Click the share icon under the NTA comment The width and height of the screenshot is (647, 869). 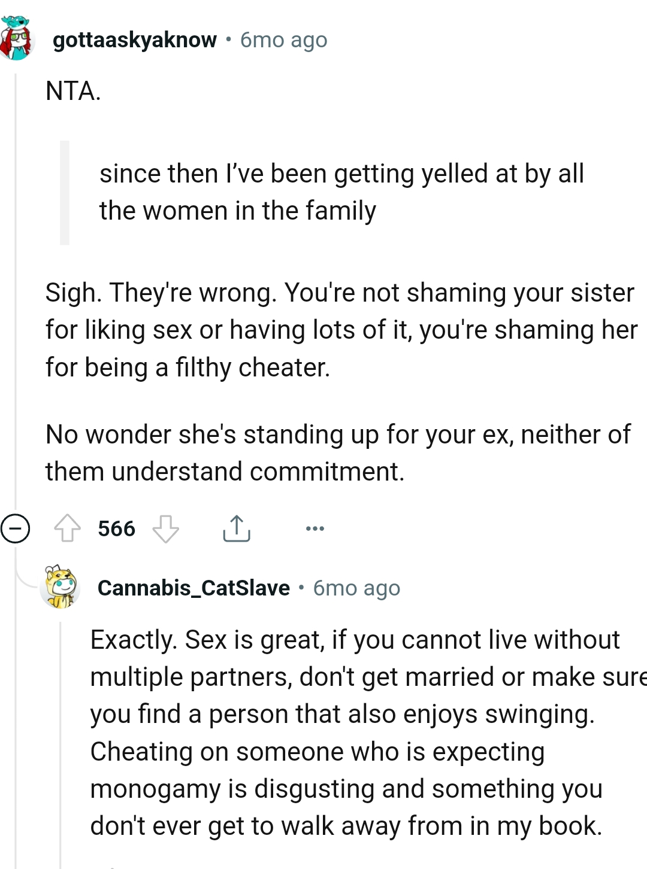click(237, 528)
